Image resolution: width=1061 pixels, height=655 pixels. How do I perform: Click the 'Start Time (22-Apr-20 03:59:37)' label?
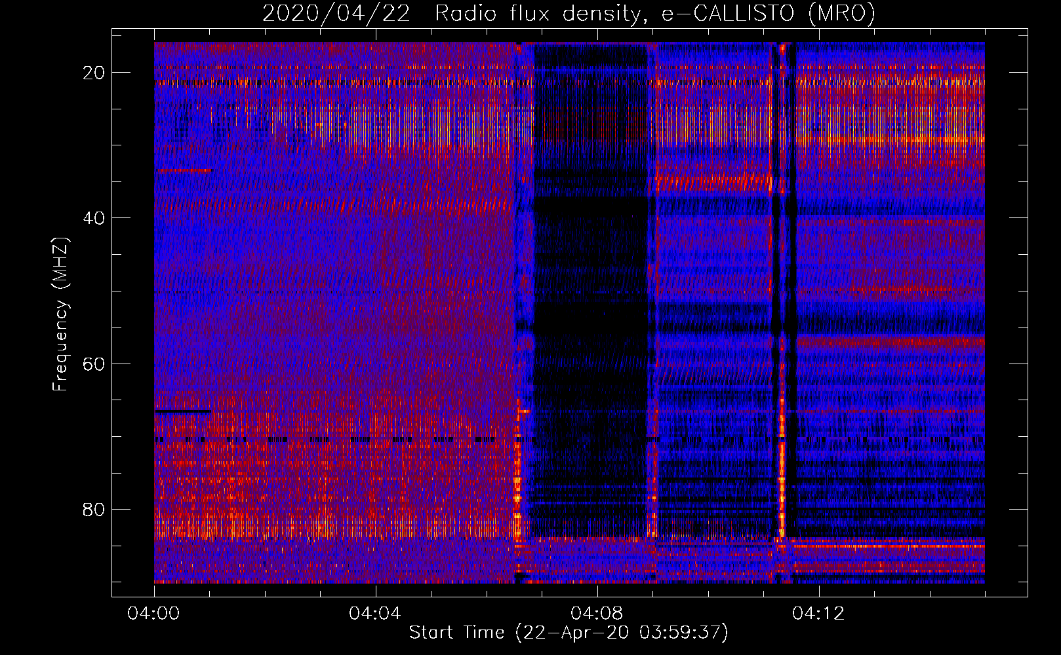[569, 633]
